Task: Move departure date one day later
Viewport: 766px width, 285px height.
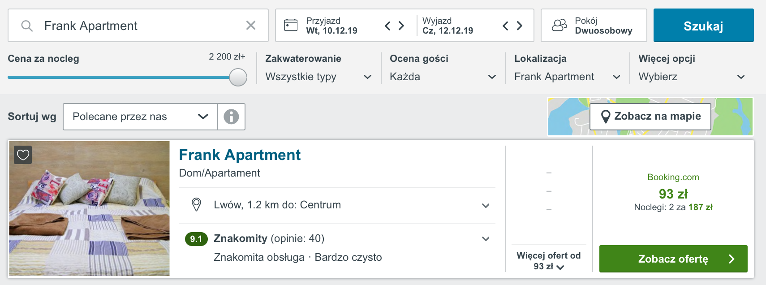Action: [520, 26]
